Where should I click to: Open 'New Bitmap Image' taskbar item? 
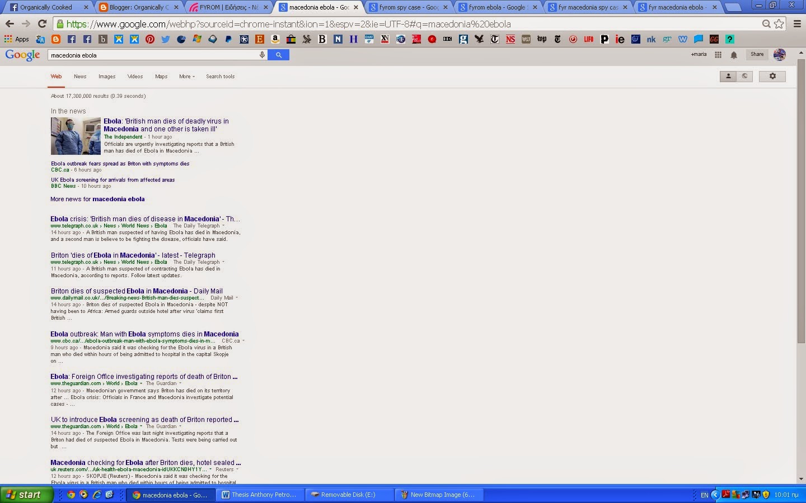point(439,495)
